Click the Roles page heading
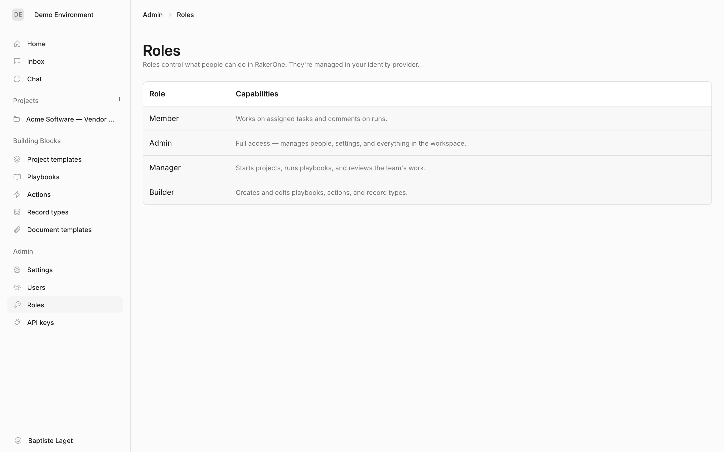The width and height of the screenshot is (724, 452). click(x=162, y=50)
